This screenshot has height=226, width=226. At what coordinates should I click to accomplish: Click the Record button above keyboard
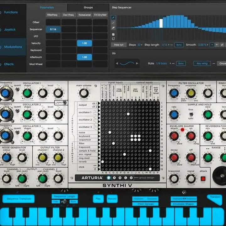tap(112, 199)
